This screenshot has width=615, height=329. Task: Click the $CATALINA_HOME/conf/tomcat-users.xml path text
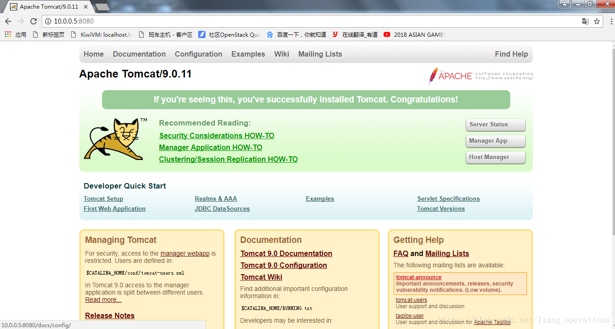135,273
